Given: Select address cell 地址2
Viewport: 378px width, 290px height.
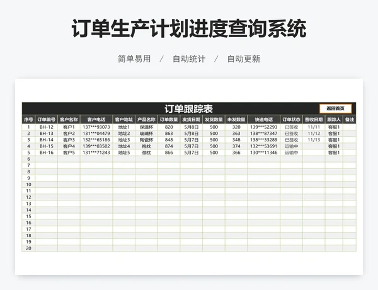Looking at the screenshot, I should tap(124, 134).
